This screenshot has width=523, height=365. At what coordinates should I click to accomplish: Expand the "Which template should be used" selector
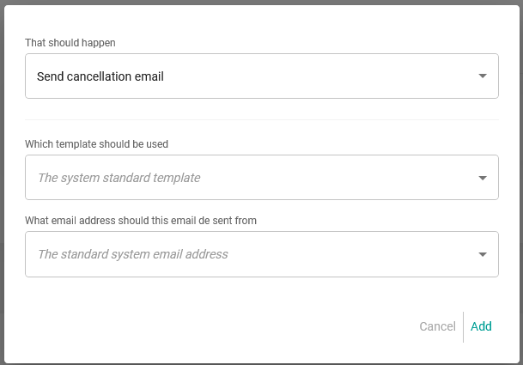tap(261, 178)
